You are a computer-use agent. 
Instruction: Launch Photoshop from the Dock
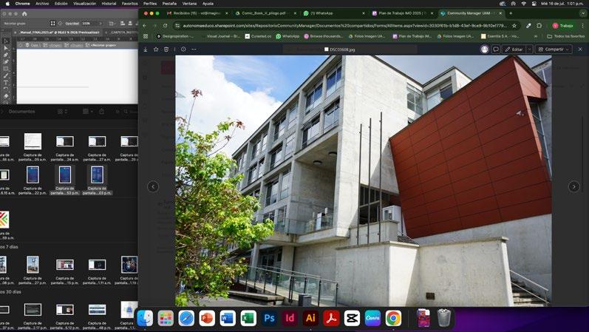(269, 318)
